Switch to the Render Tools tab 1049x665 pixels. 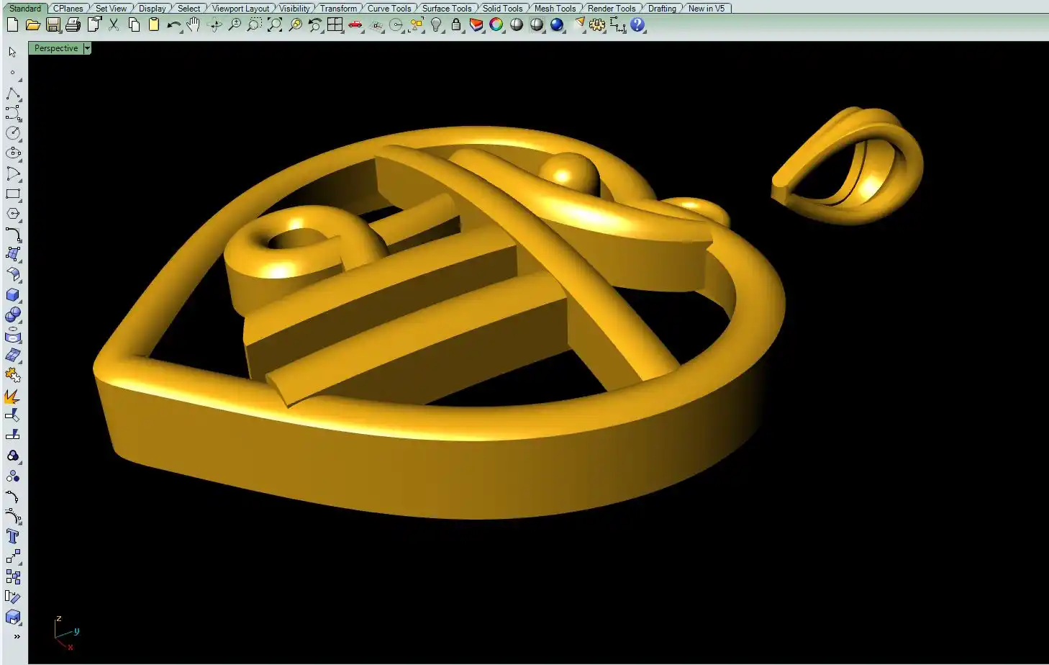tap(612, 9)
